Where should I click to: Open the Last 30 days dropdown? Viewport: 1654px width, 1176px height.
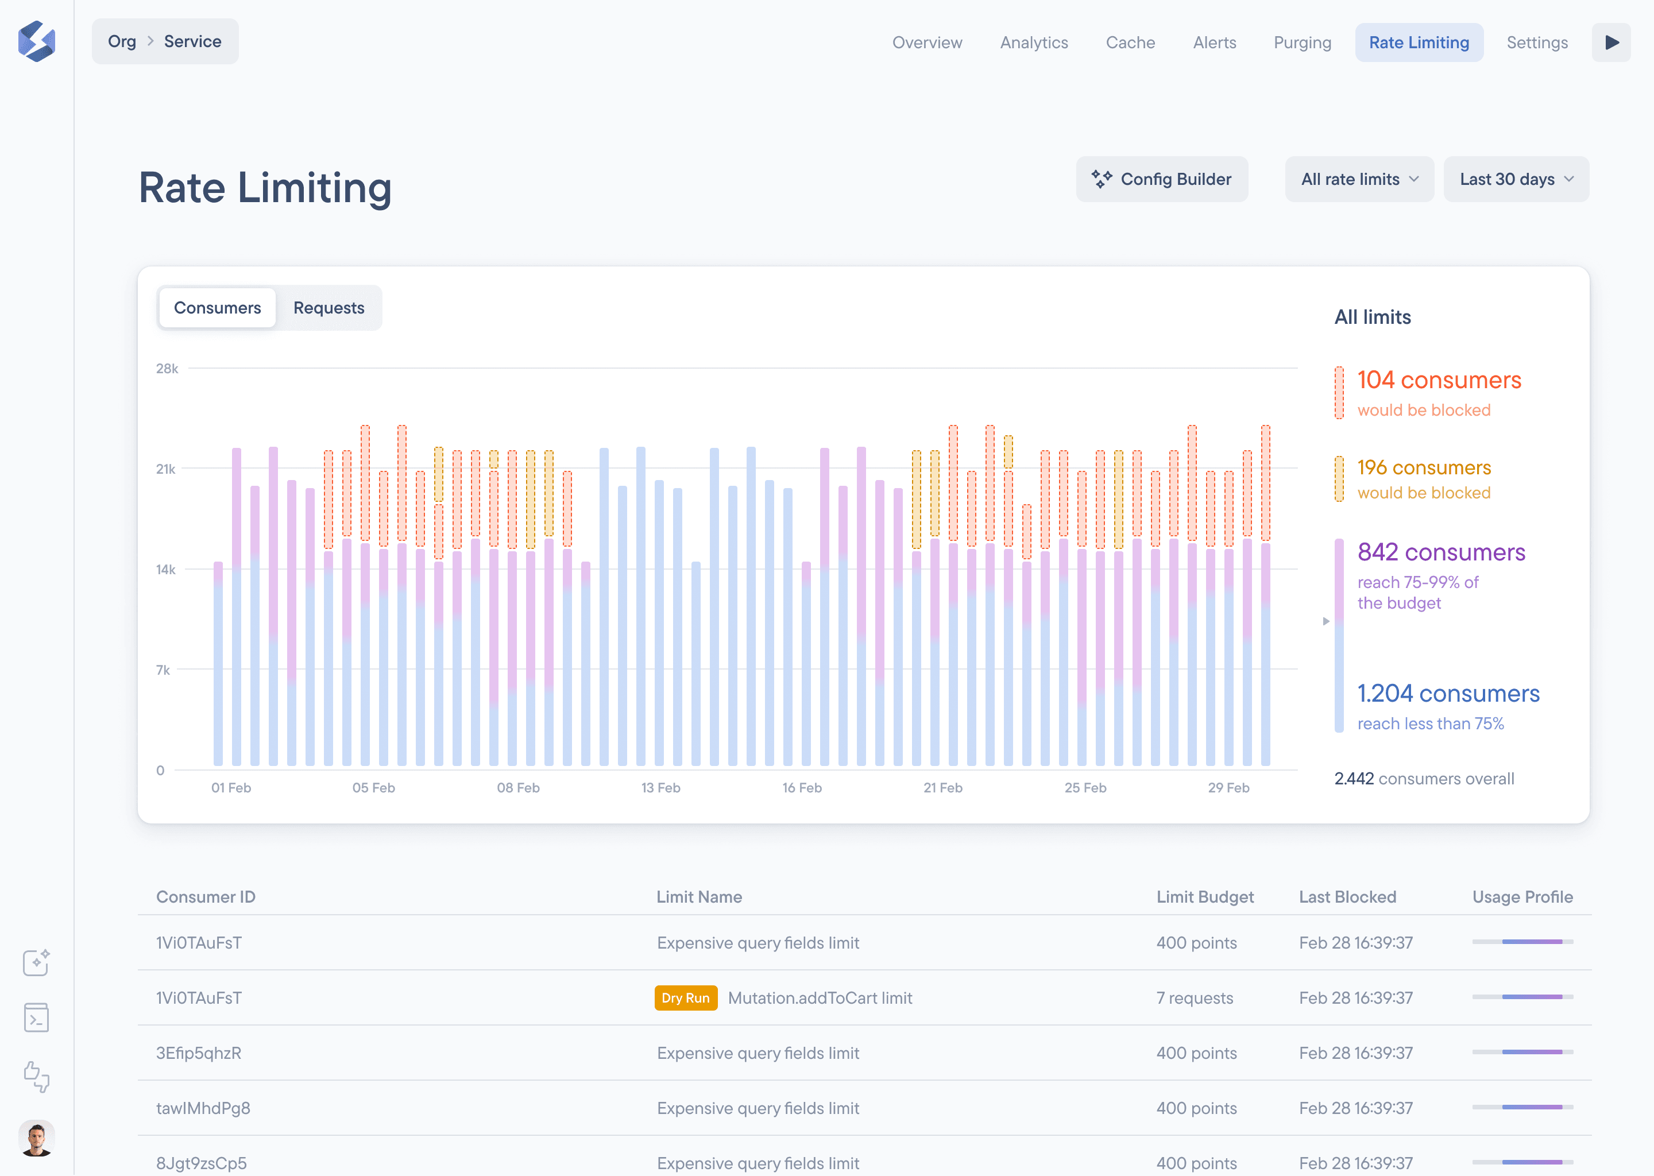[1516, 178]
